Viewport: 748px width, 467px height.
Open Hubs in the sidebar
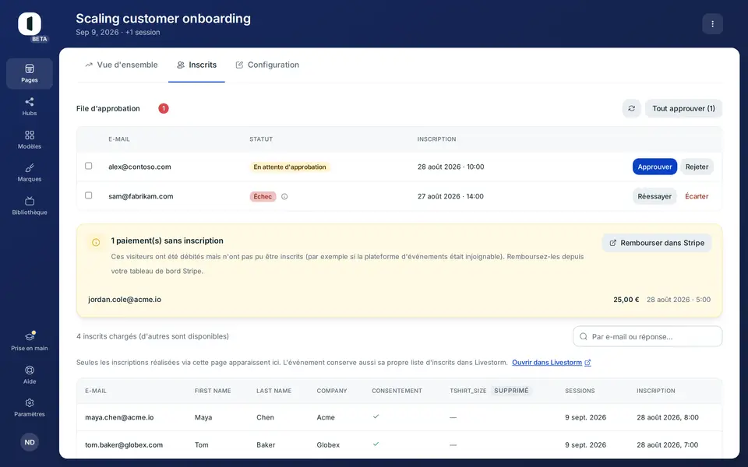pos(30,107)
